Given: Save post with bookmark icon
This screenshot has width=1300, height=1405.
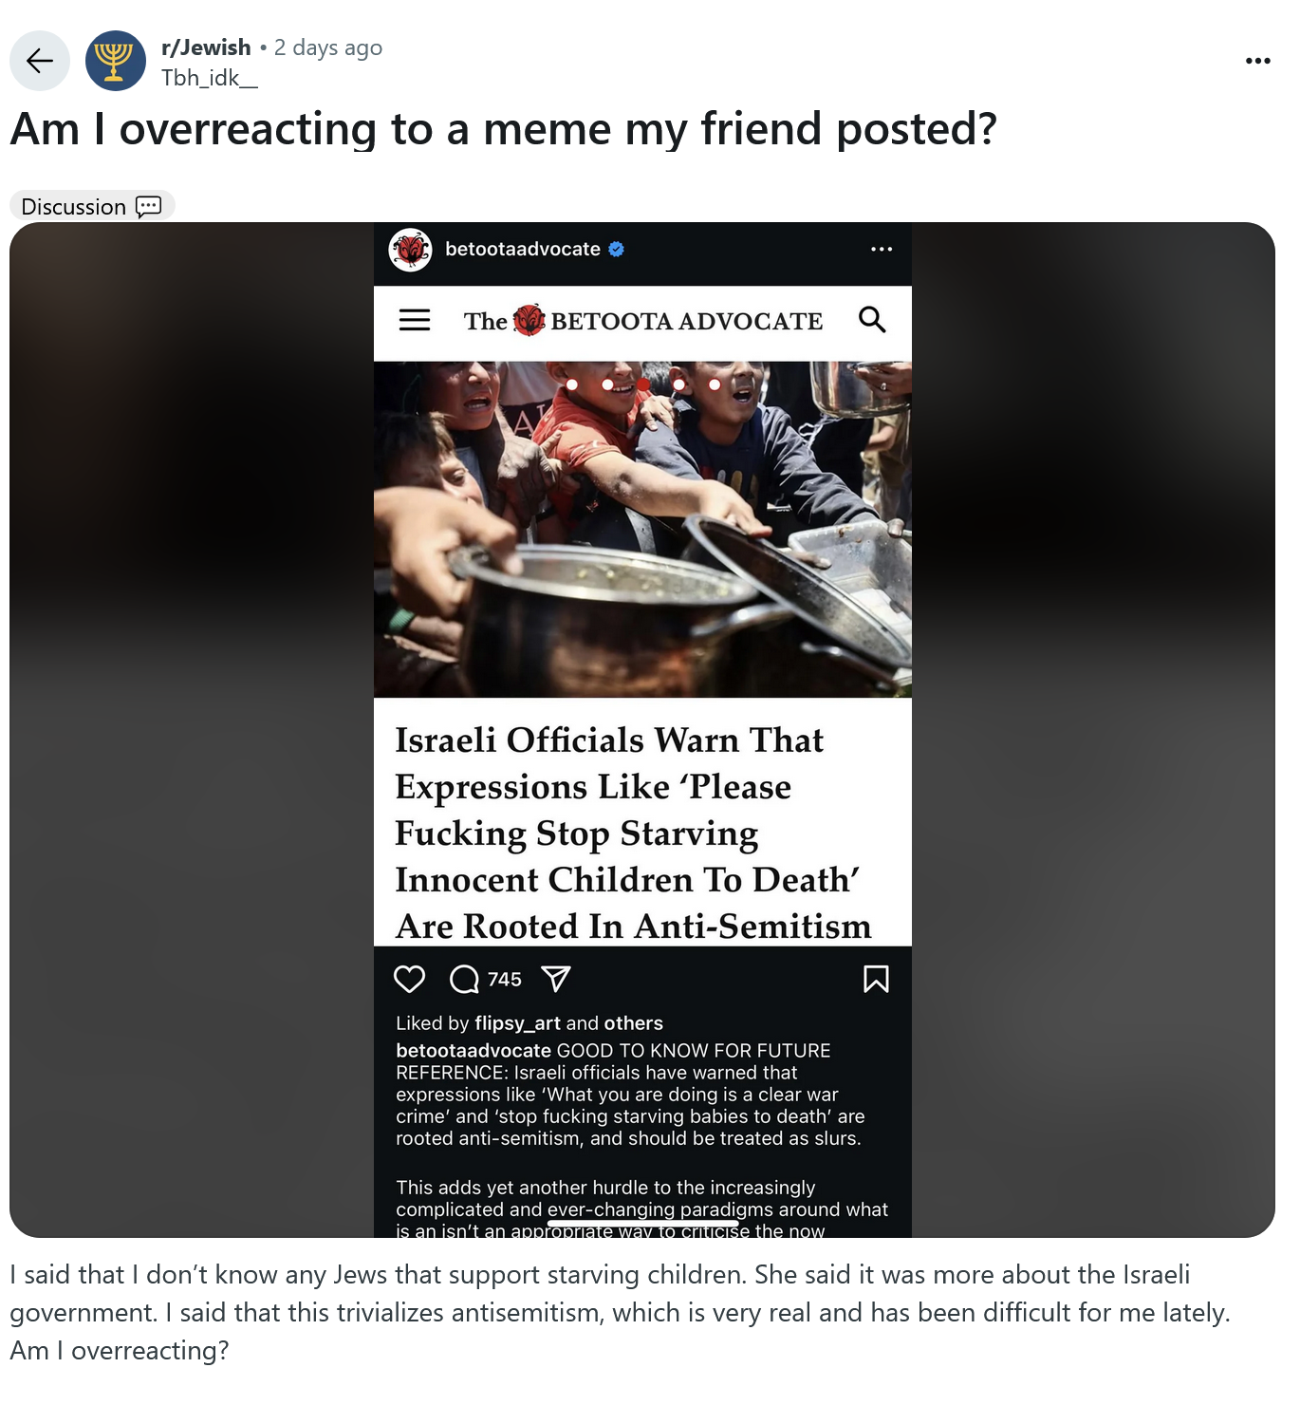Looking at the screenshot, I should pyautogui.click(x=876, y=979).
